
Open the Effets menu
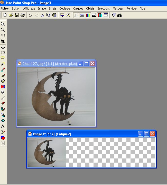52,9
